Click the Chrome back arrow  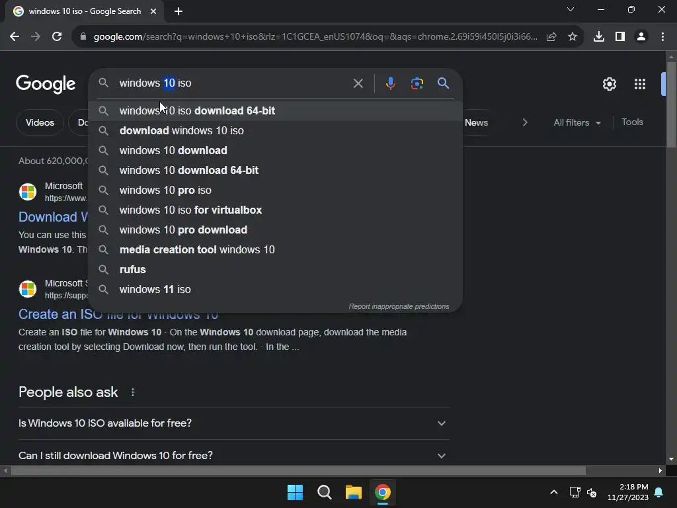[15, 37]
